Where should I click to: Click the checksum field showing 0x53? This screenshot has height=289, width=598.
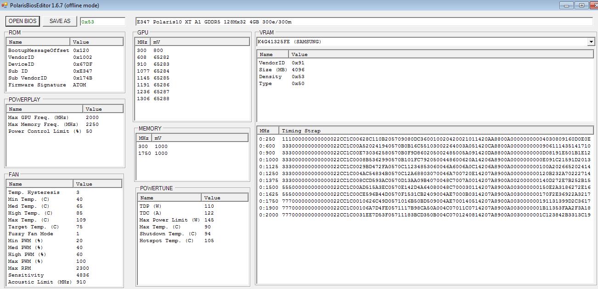click(102, 22)
